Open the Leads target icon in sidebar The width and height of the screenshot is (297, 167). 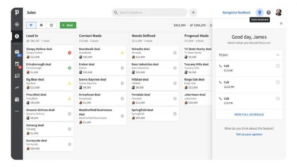pyautogui.click(x=17, y=24)
